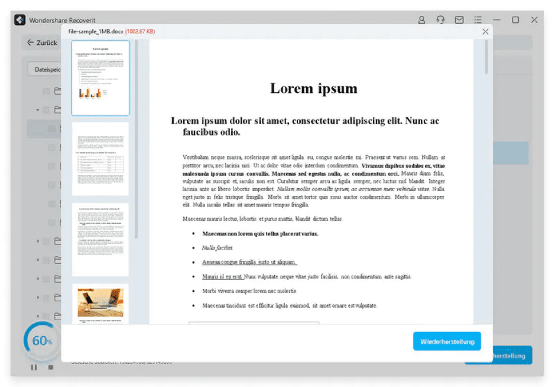Click bullet "Maecenas tincidunt est efficitur ligula"
555x387 pixels.
point(290,305)
